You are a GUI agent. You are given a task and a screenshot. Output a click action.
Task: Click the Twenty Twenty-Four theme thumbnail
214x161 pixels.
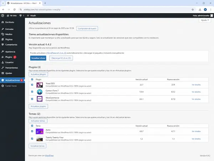click(x=40, y=139)
